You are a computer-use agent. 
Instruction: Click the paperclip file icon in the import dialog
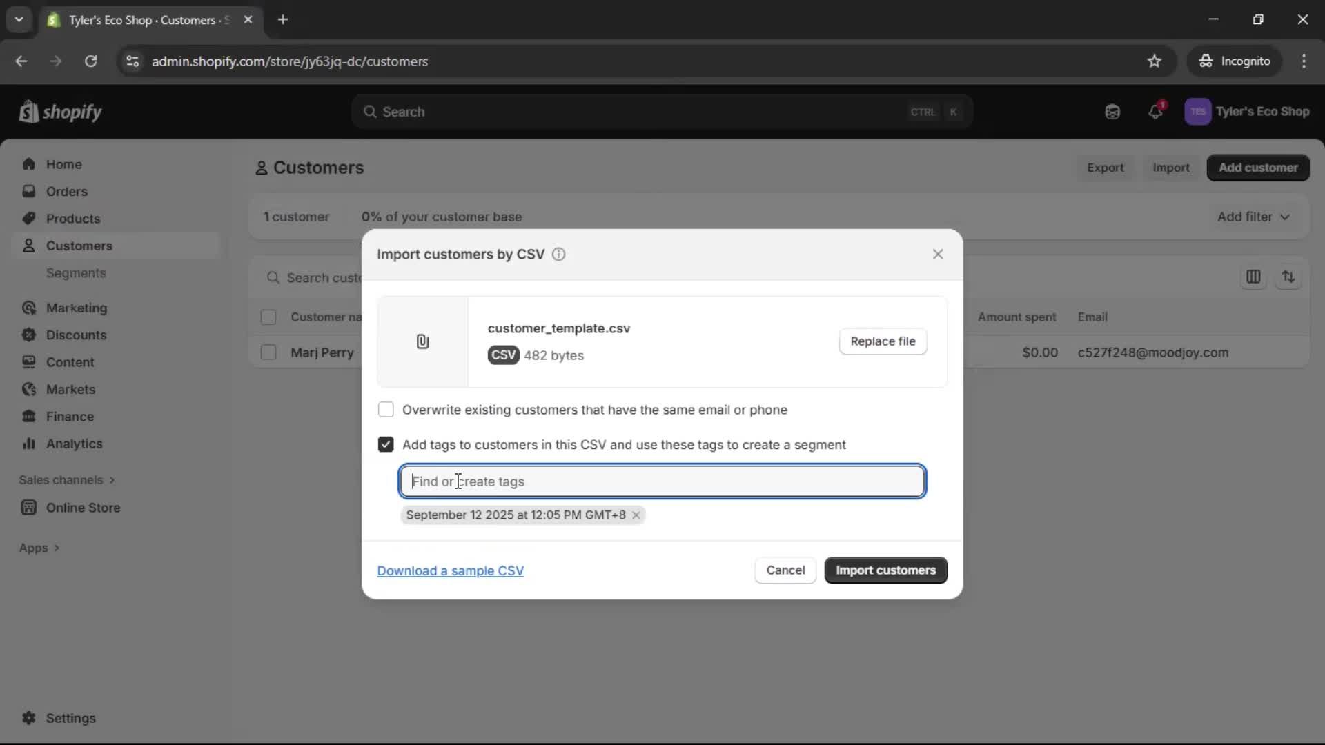(422, 341)
